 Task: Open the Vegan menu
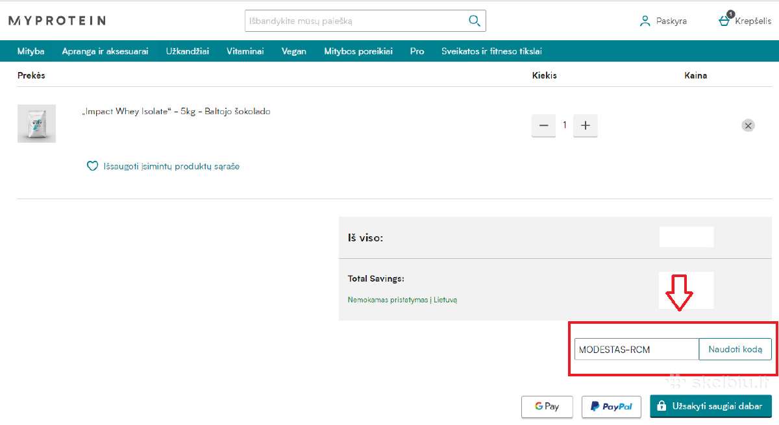[x=294, y=51]
